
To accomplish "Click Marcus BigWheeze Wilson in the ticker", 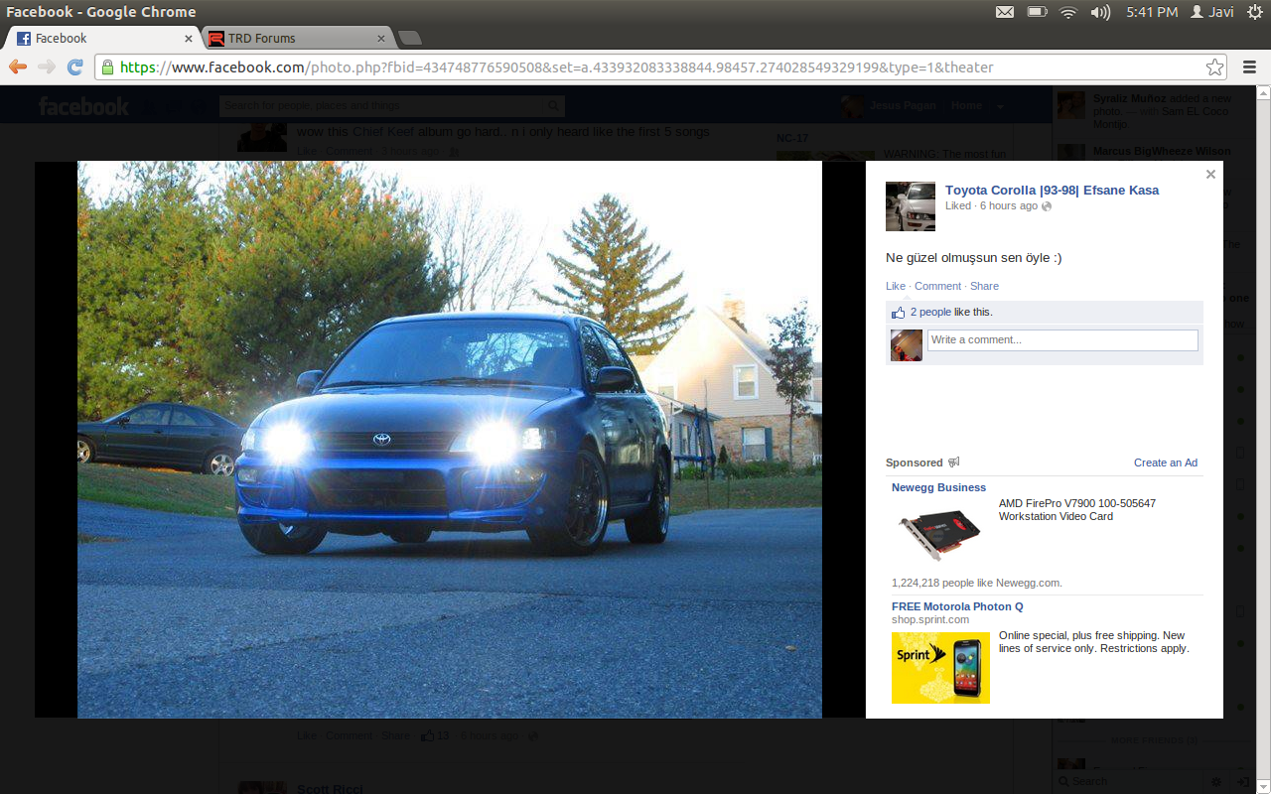I will [x=1162, y=152].
